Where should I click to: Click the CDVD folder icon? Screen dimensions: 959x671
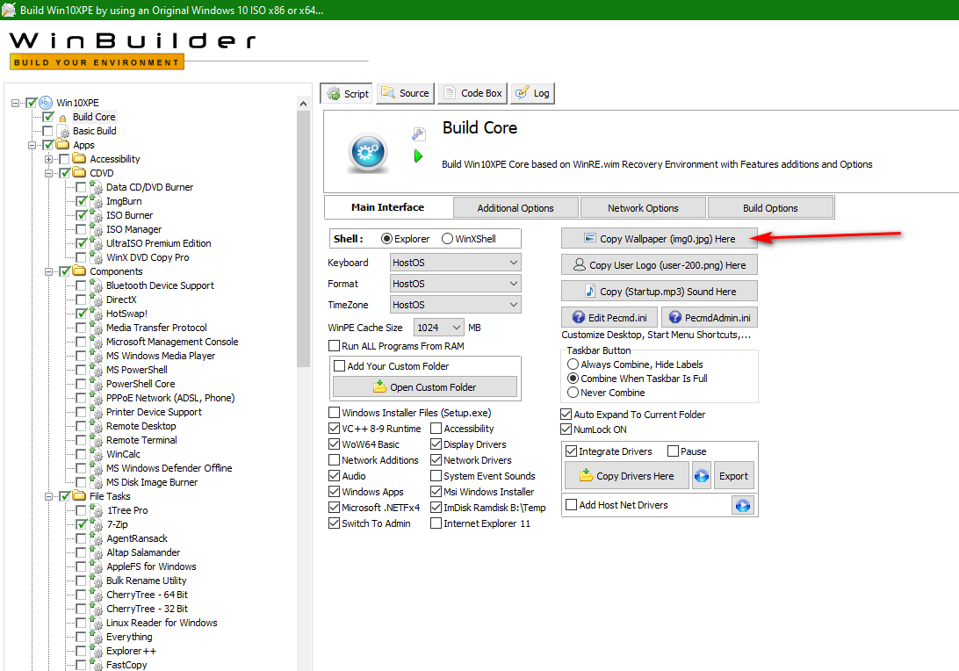79,172
